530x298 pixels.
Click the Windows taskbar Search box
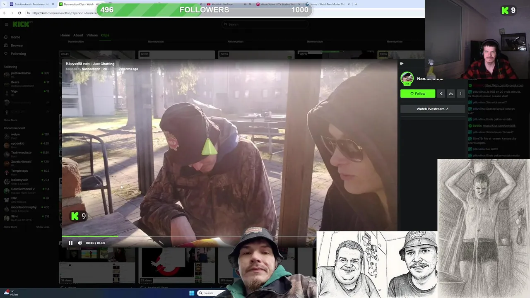pos(211,293)
